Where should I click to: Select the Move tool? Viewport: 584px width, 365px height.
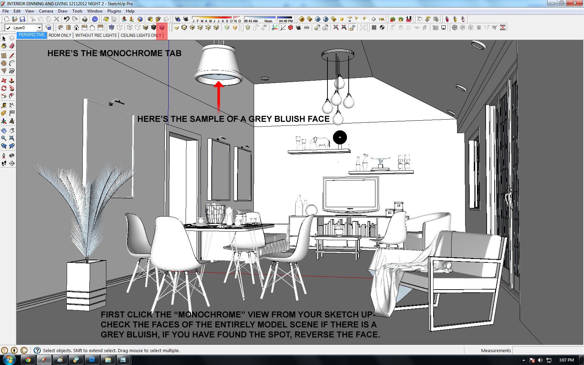pyautogui.click(x=4, y=81)
